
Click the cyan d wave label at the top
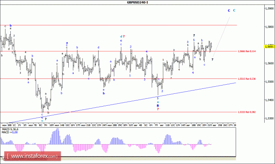coord(121,37)
